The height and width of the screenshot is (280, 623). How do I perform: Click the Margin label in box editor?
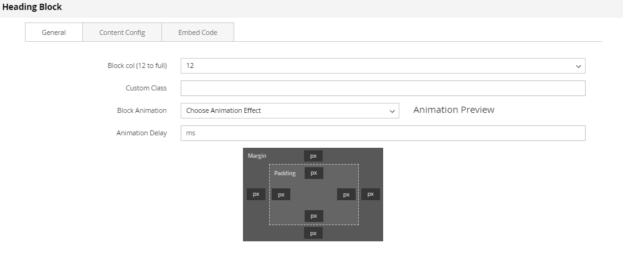(257, 155)
